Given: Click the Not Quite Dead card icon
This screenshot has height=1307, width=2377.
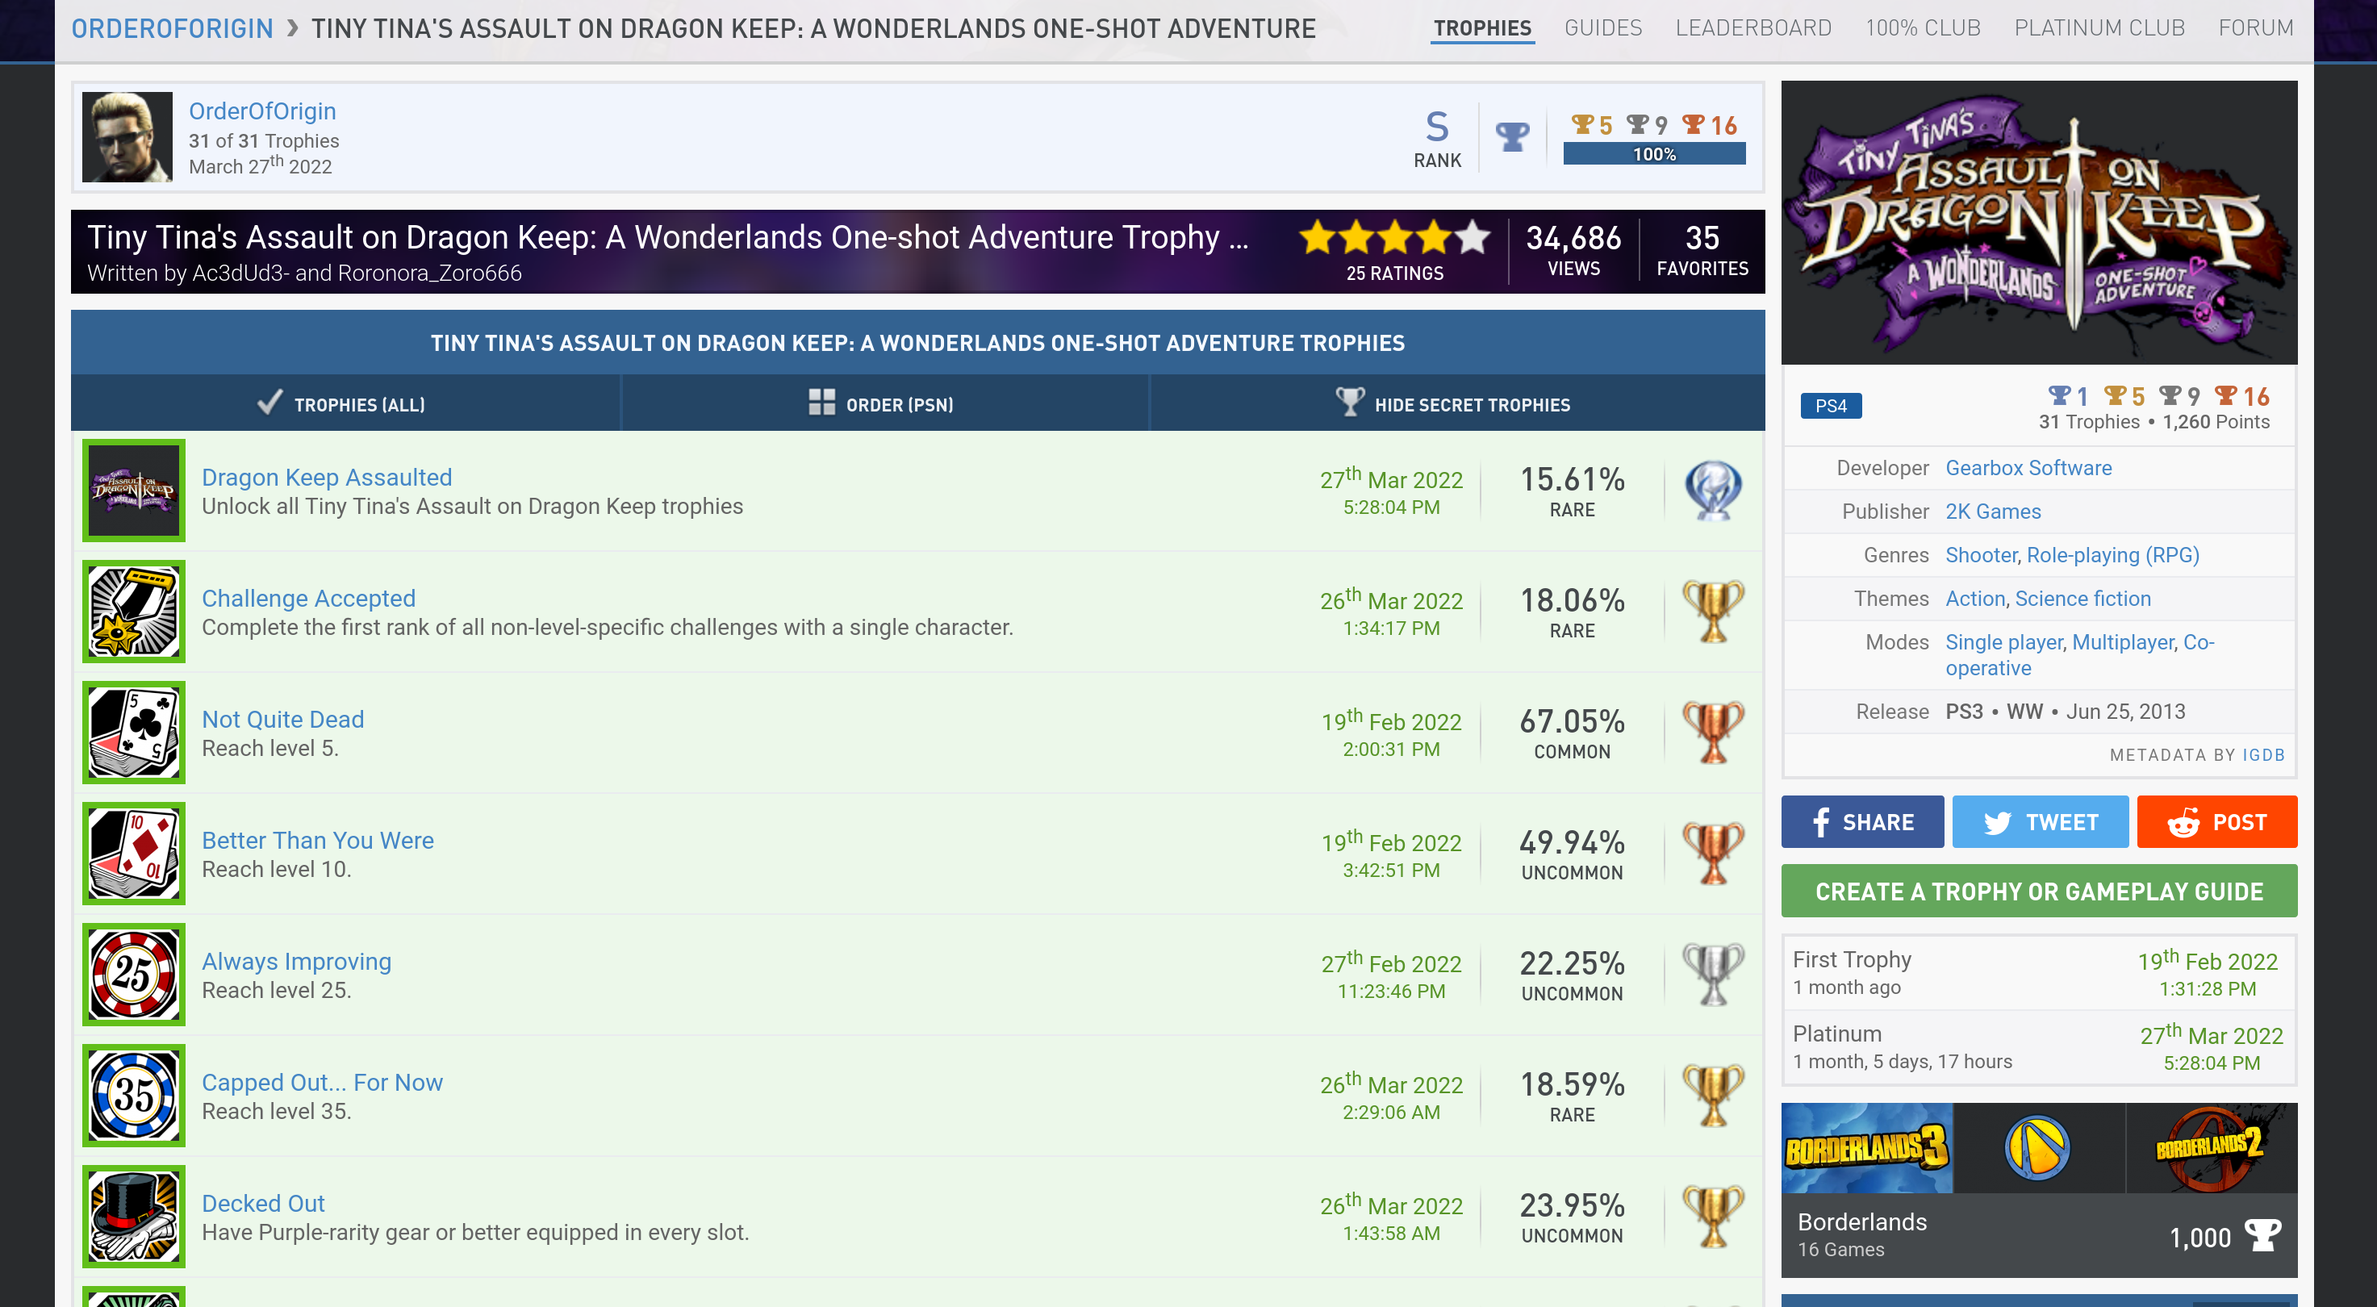Looking at the screenshot, I should click(x=134, y=733).
